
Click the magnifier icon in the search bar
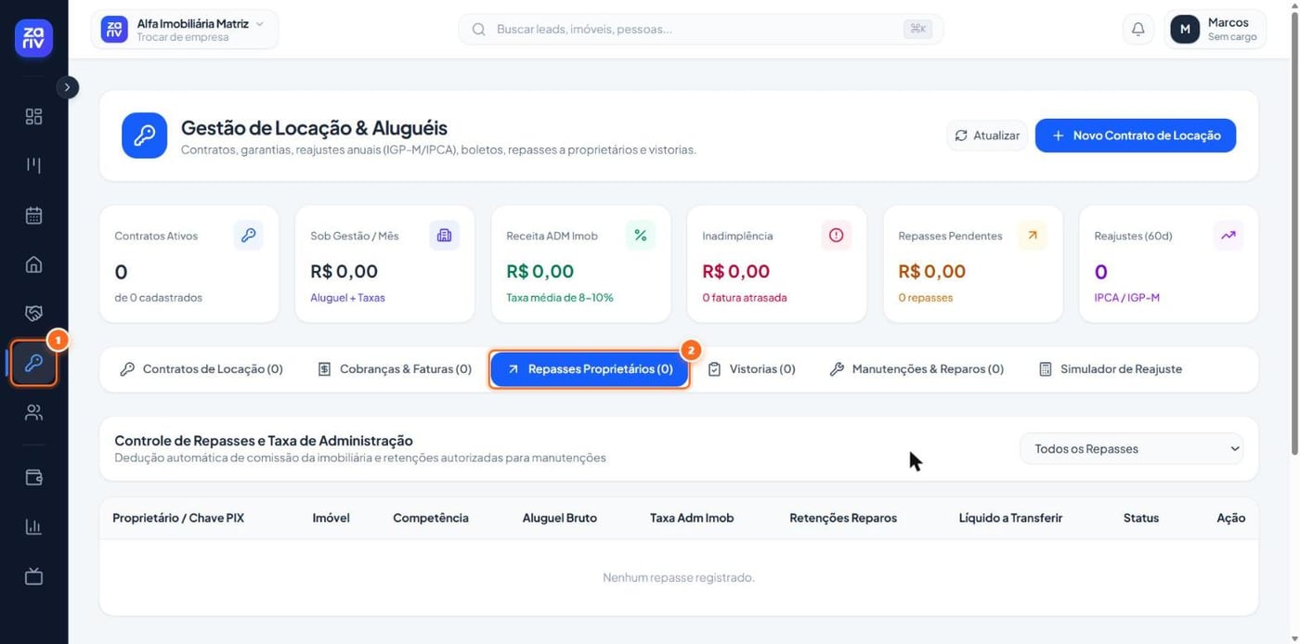point(479,30)
